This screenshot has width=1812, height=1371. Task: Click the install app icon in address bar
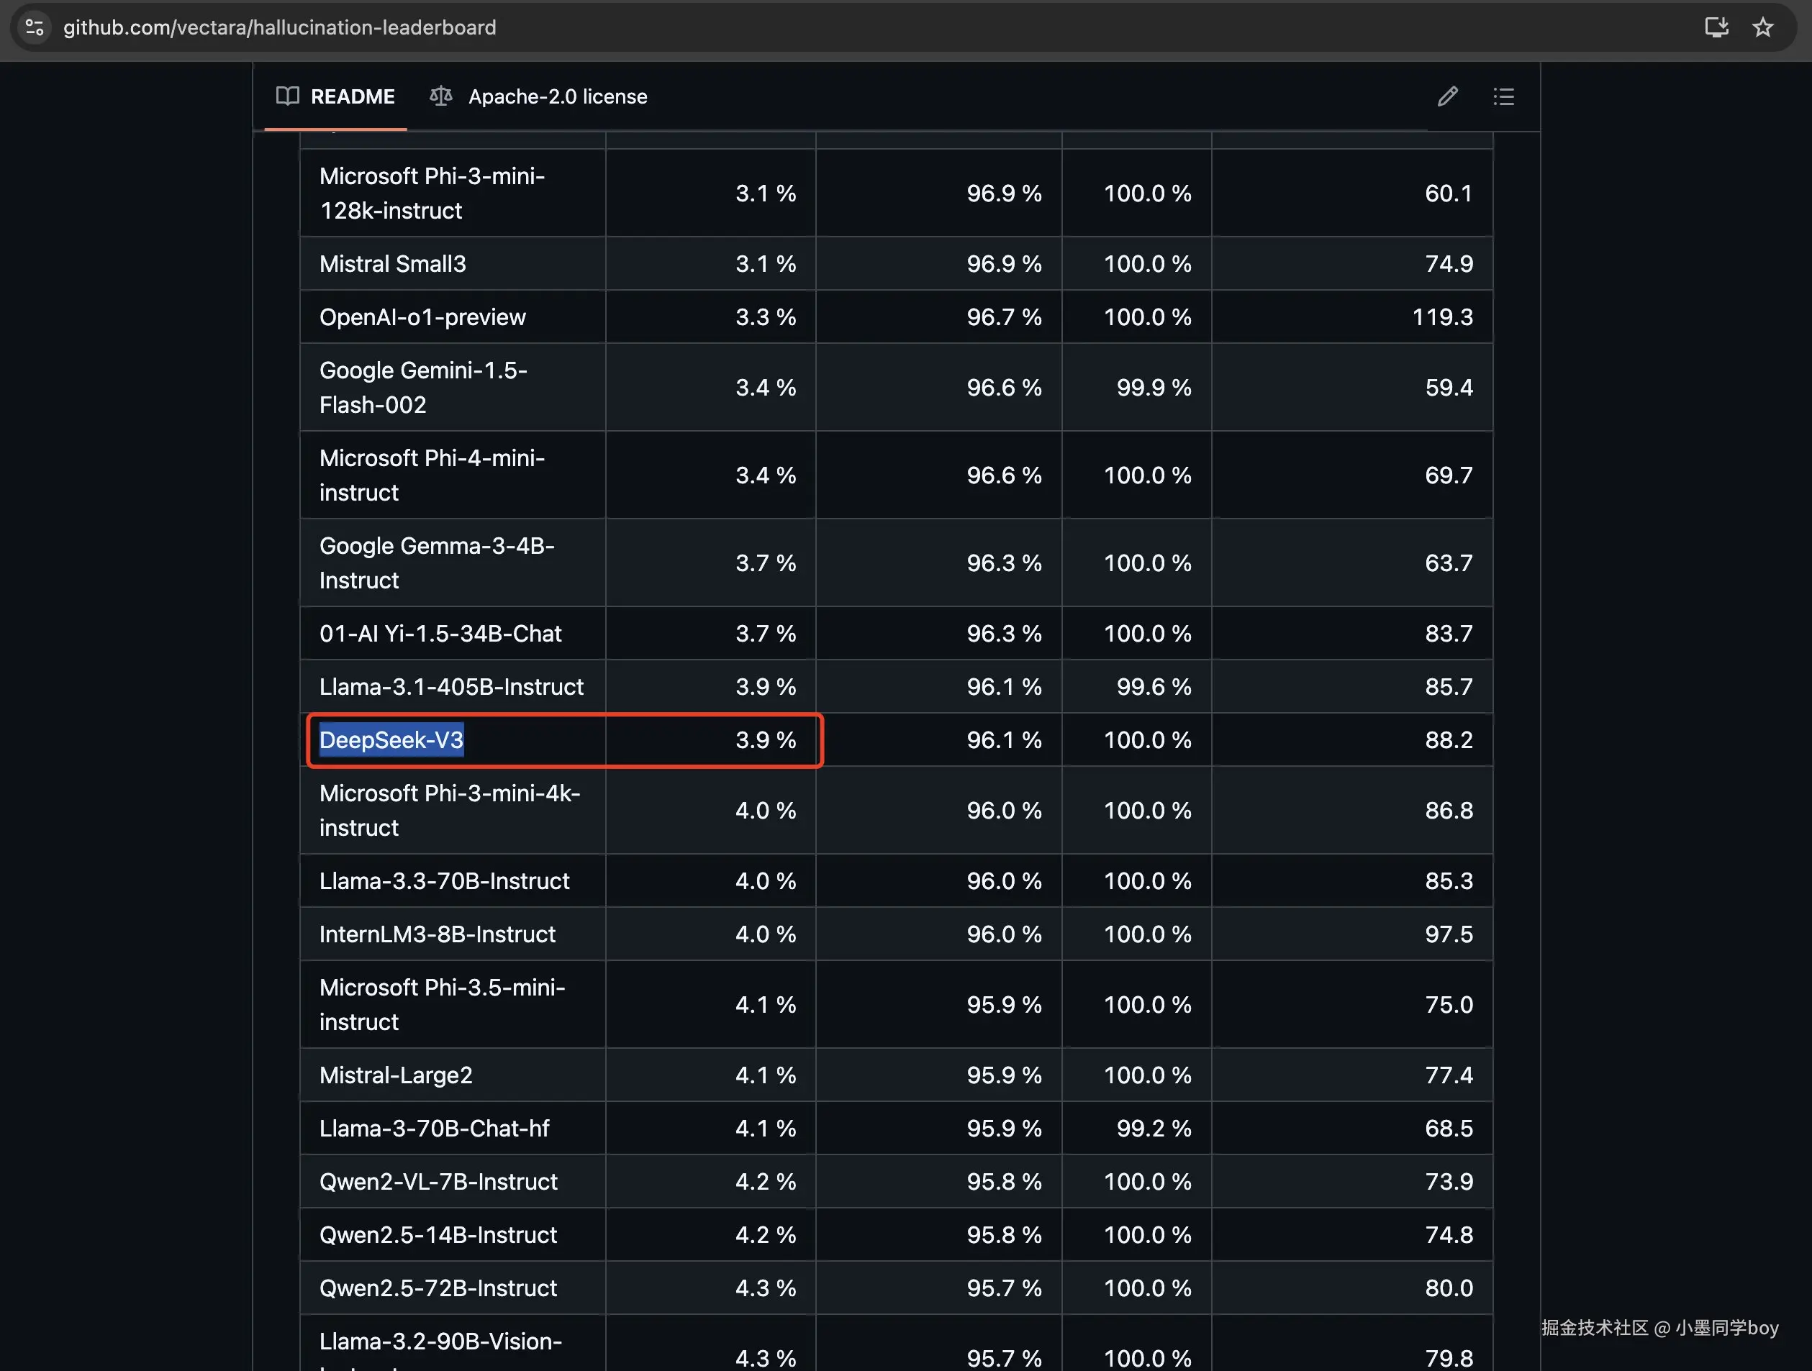(1716, 27)
